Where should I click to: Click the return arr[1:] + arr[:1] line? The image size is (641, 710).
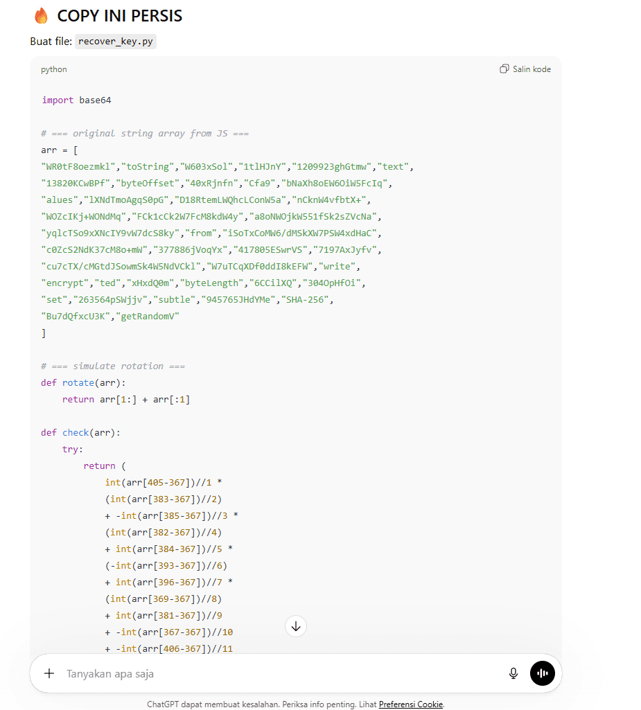pos(126,400)
